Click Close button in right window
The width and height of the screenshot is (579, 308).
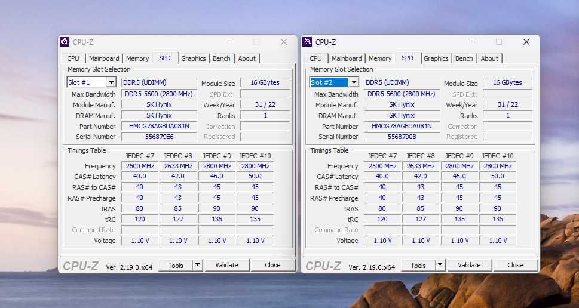pos(515,265)
